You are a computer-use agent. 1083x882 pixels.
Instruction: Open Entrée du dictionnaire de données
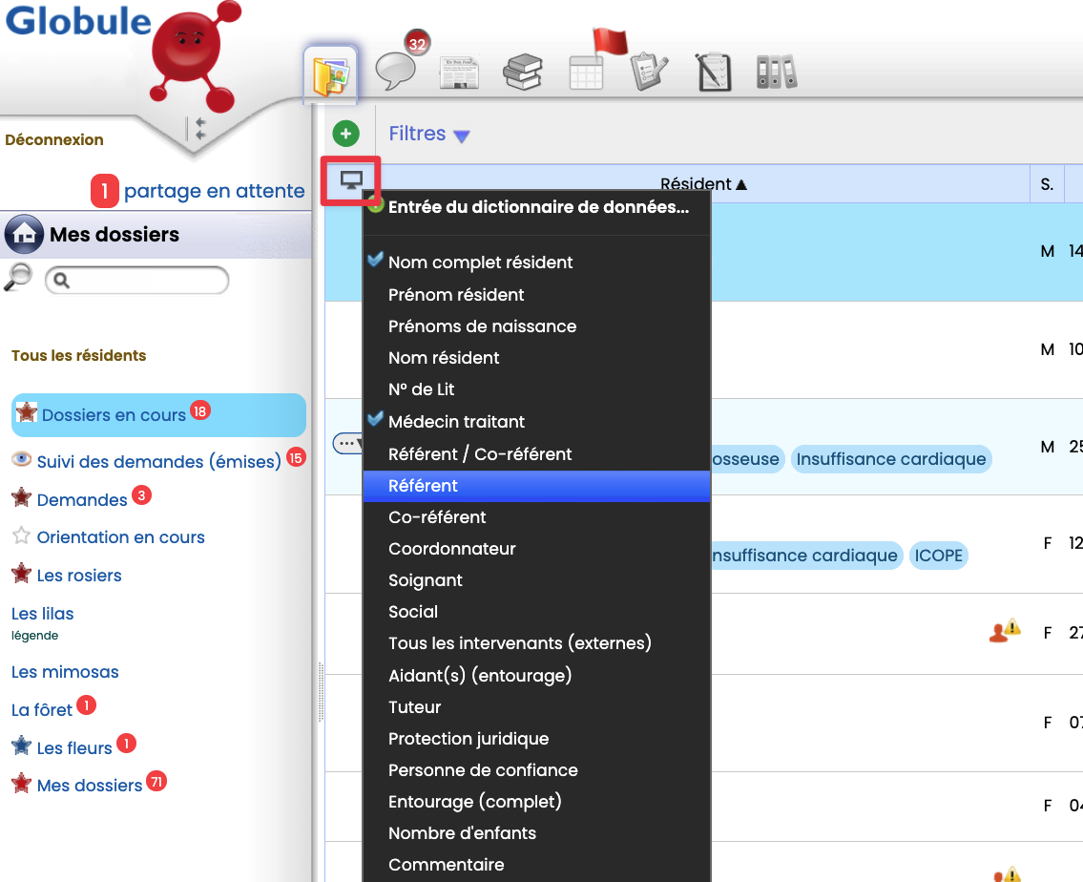click(538, 207)
